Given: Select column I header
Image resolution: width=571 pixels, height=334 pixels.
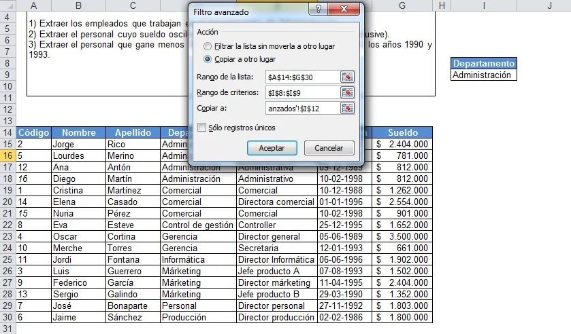Looking at the screenshot, I should click(x=483, y=6).
